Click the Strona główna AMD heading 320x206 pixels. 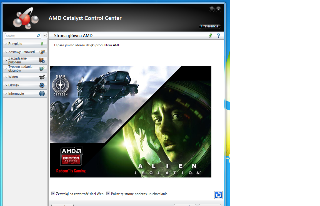point(73,36)
